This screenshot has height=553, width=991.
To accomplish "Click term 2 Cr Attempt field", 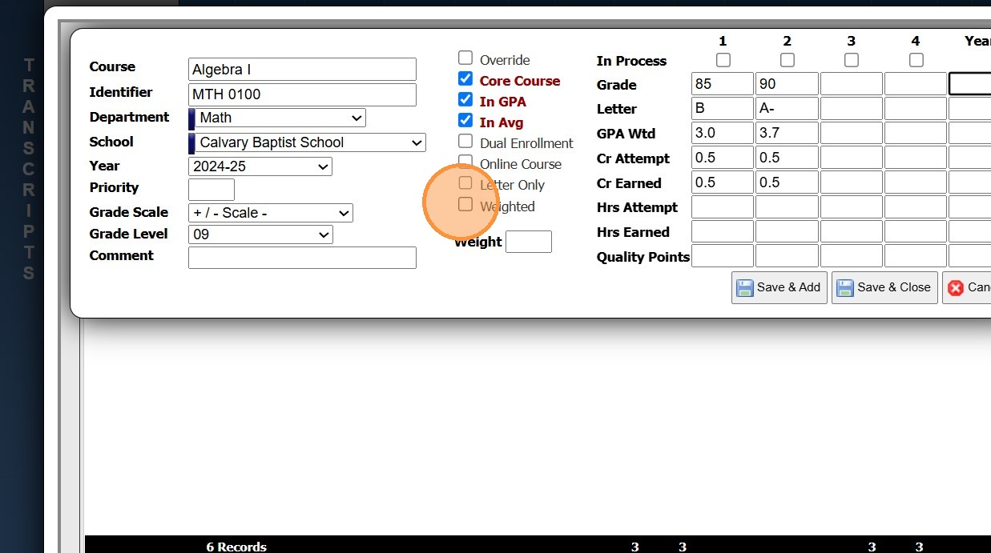I will pyautogui.click(x=787, y=158).
